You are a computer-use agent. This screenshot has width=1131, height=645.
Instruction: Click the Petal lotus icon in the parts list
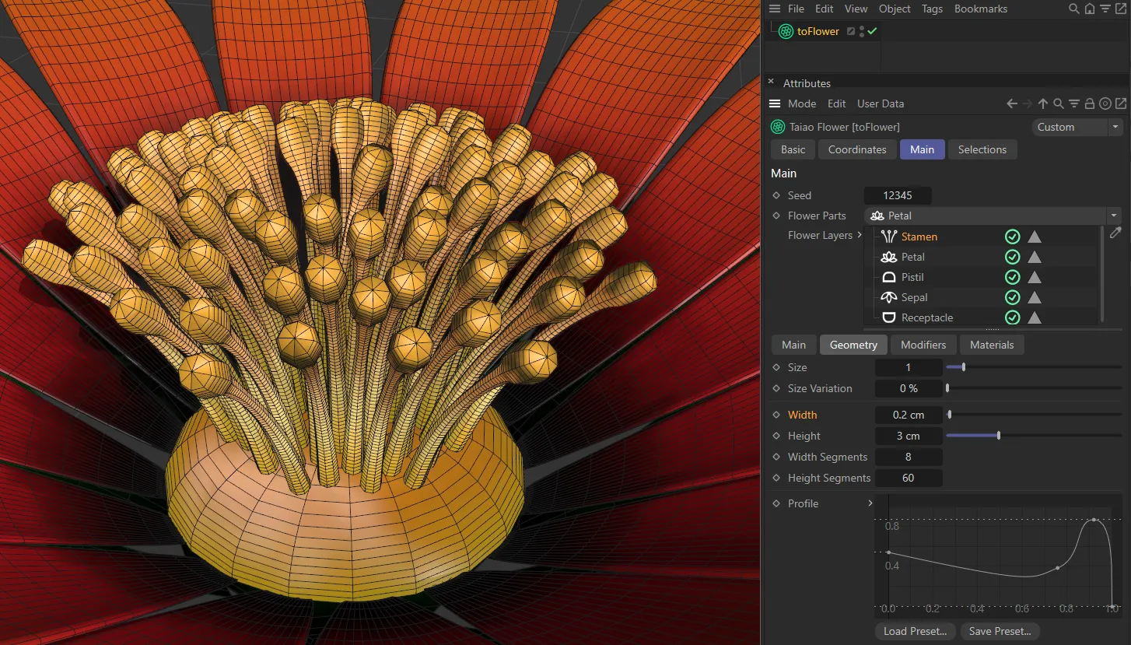[888, 257]
